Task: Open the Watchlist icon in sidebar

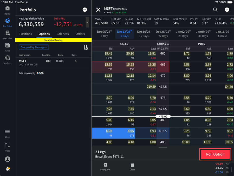Action: 8,33
